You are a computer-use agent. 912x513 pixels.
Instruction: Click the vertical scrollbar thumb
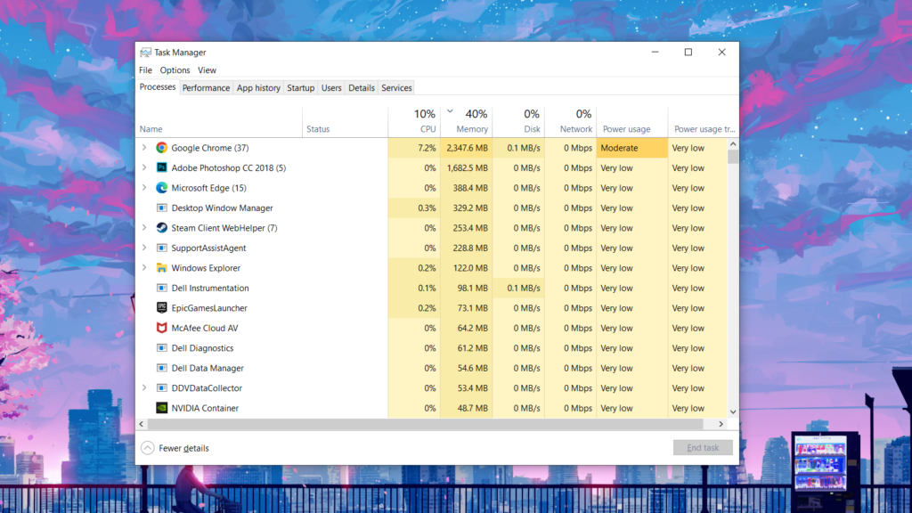point(733,157)
